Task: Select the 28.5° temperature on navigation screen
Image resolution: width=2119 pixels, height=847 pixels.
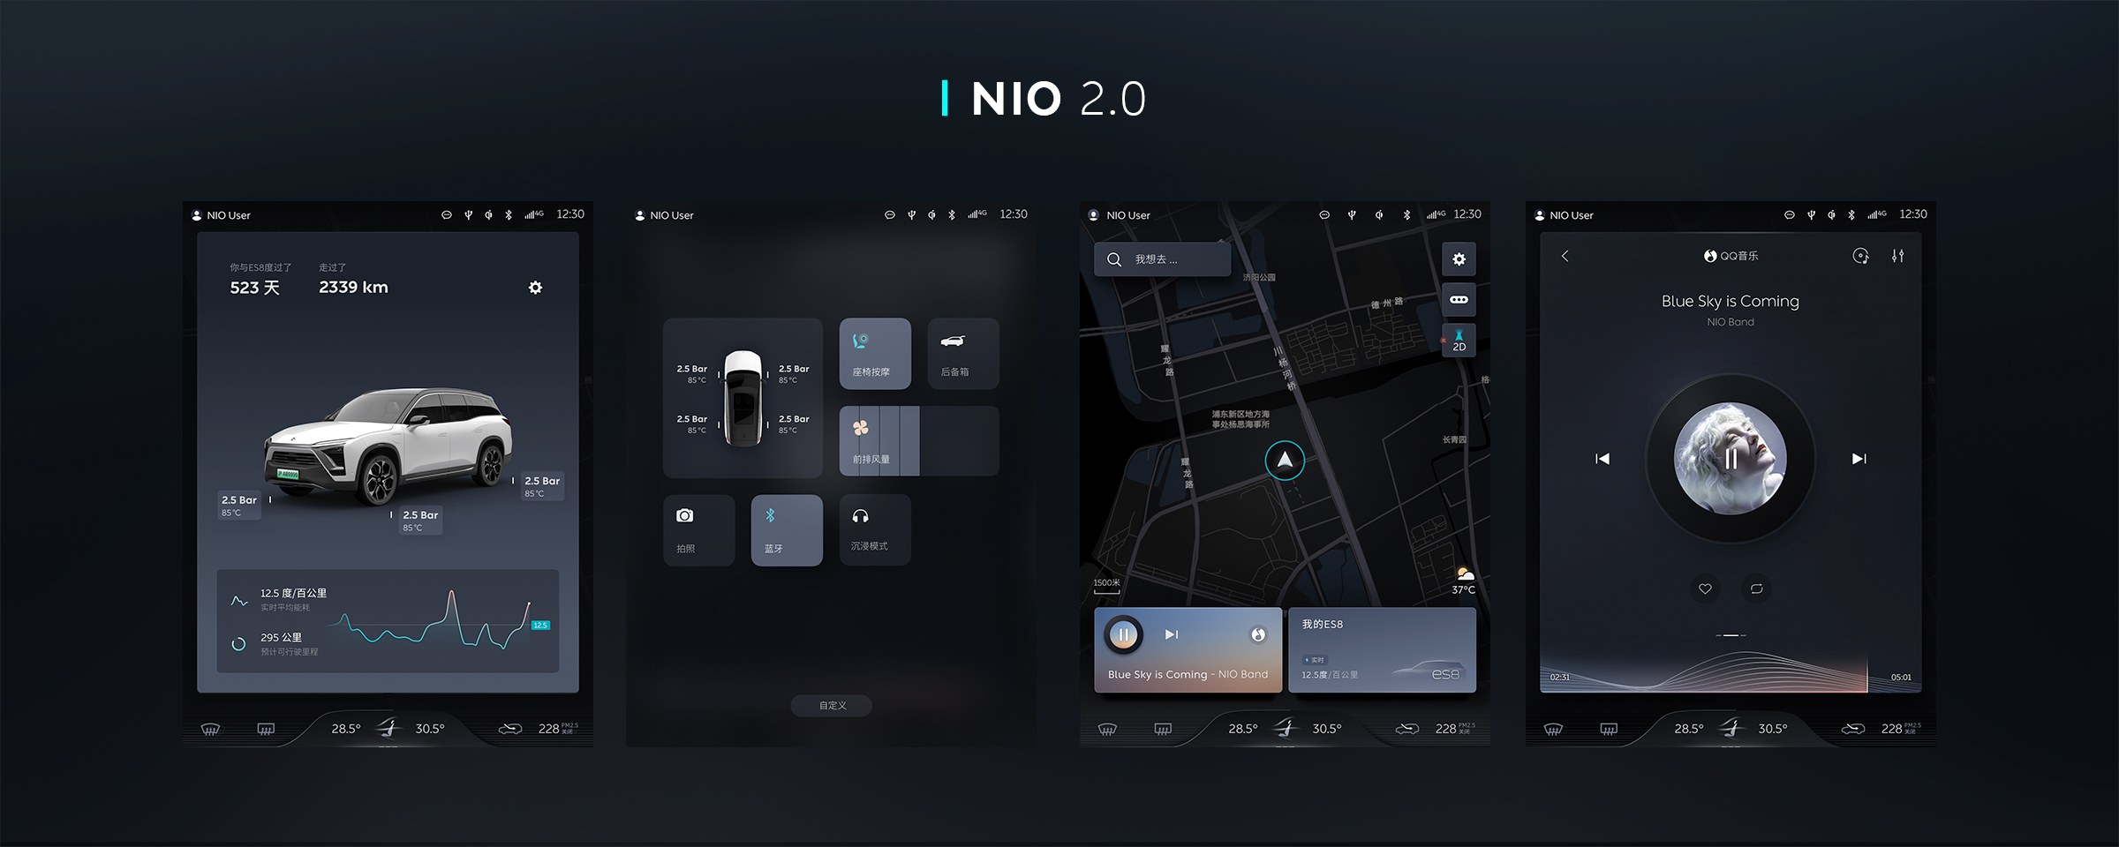Action: [1243, 729]
